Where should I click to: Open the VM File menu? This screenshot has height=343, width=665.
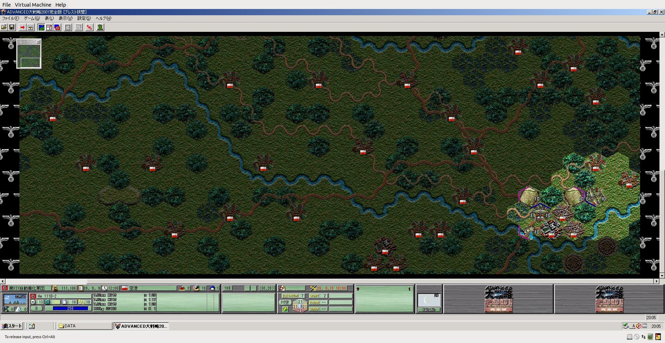[x=7, y=5]
